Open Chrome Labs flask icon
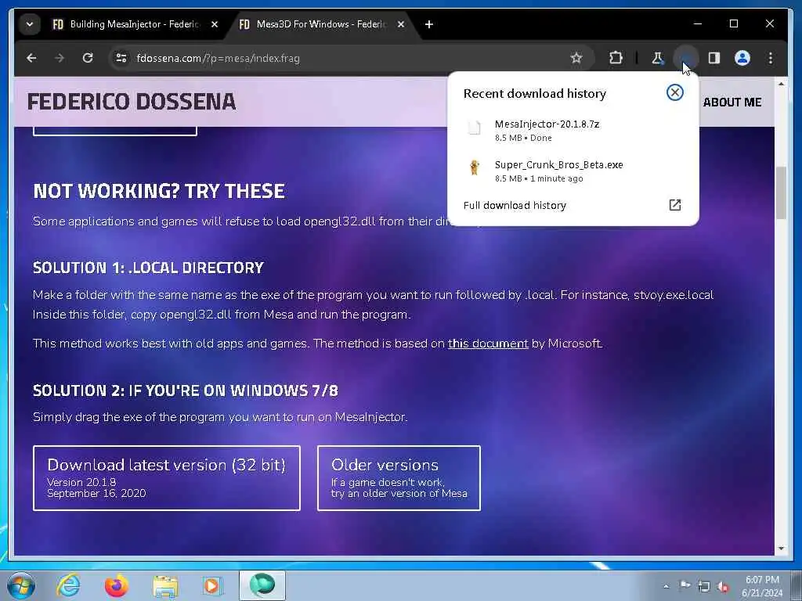This screenshot has height=601, width=802. coord(658,58)
